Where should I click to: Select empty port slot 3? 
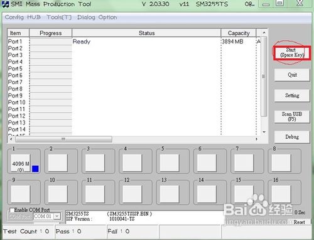(x=95, y=163)
